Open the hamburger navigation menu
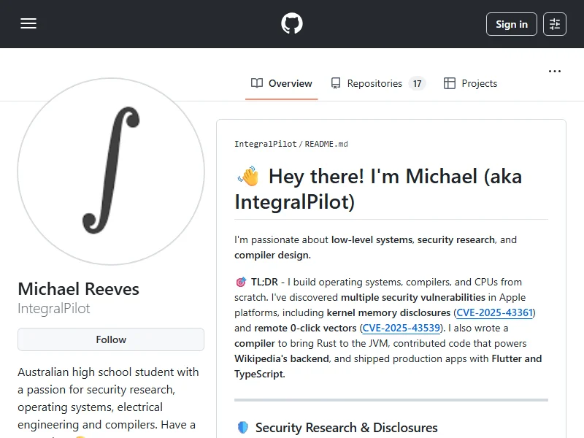Image resolution: width=584 pixels, height=438 pixels. point(28,24)
